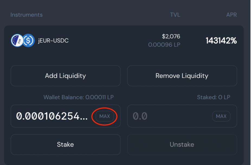Image resolution: width=251 pixels, height=165 pixels.
Task: Select the jEUR-USDC pair name
Action: pyautogui.click(x=53, y=41)
